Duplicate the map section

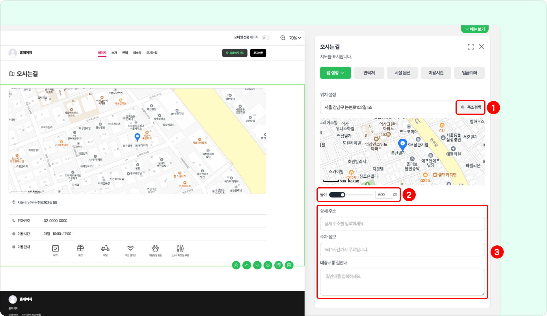pyautogui.click(x=278, y=265)
